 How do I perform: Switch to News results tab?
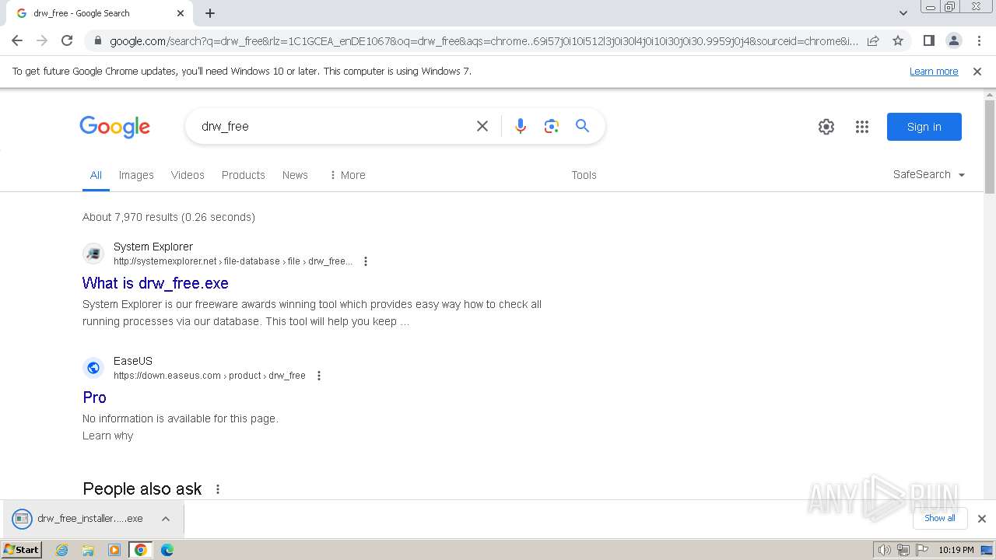(x=295, y=175)
